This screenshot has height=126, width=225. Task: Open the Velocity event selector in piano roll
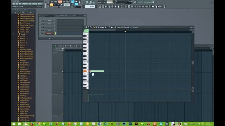[135, 27]
